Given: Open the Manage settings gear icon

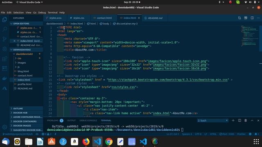Looking at the screenshot, I should [x=5, y=127].
